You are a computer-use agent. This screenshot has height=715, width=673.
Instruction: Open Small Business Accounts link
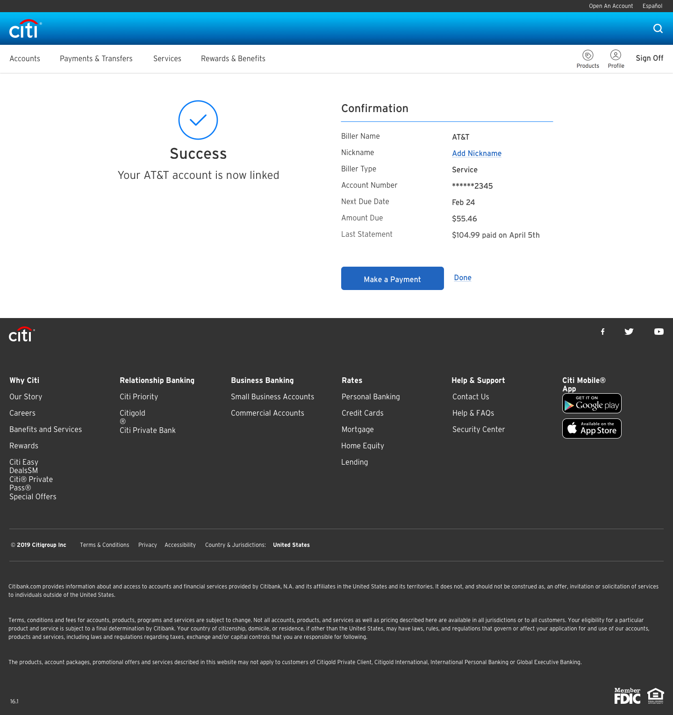pos(272,396)
